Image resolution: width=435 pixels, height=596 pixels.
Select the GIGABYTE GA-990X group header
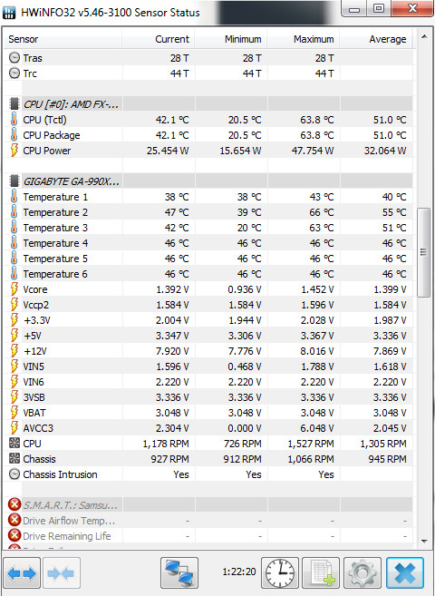click(x=208, y=181)
